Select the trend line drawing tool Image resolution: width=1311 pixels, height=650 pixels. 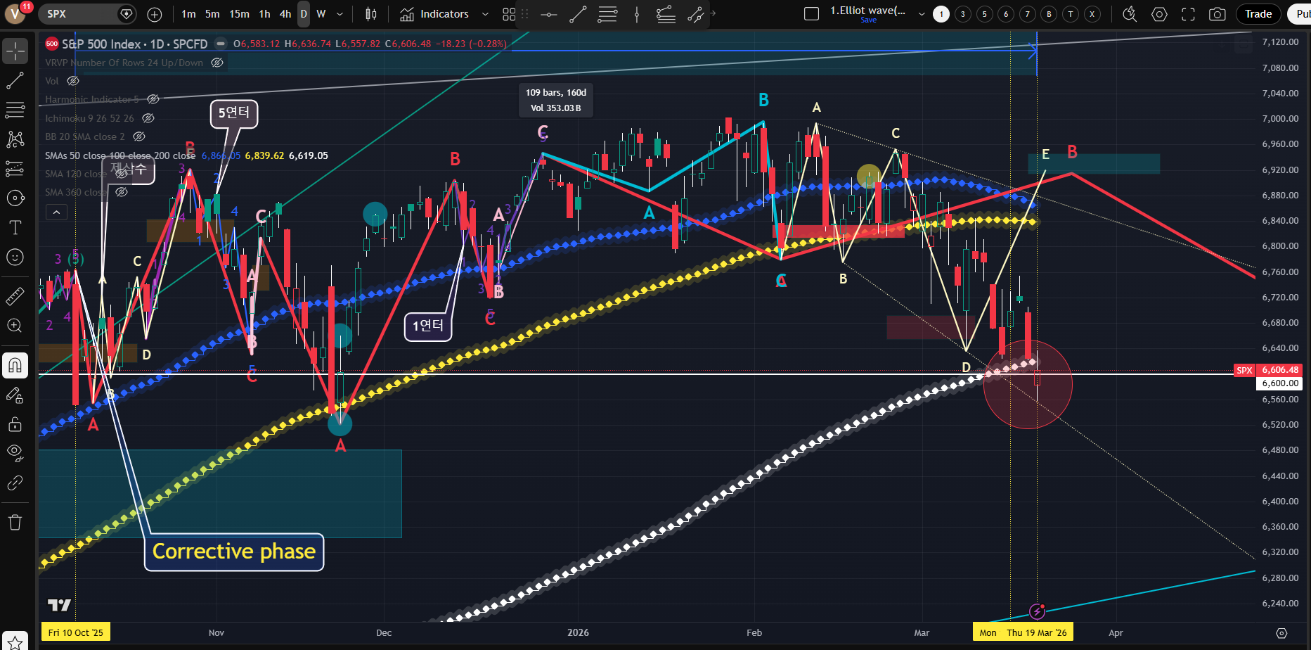15,81
